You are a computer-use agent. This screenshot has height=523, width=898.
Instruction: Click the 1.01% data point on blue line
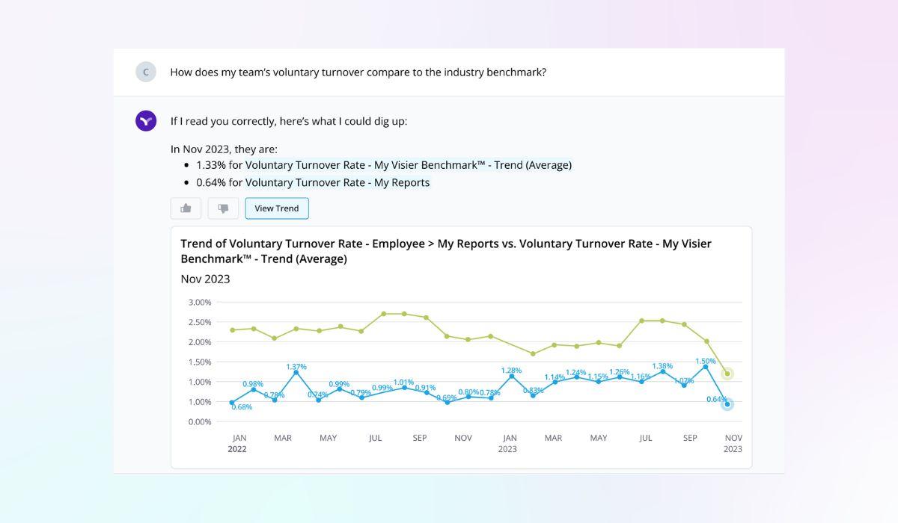click(x=404, y=387)
